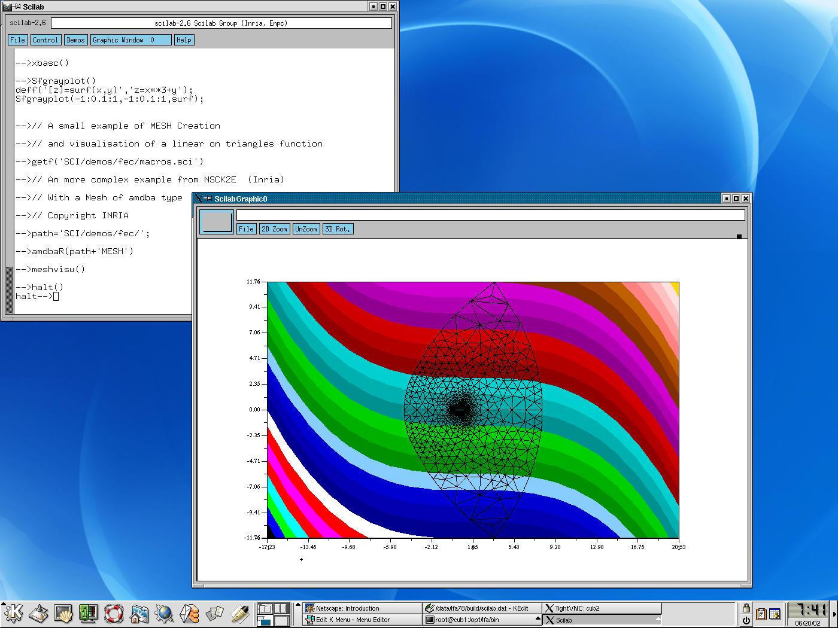Click the -13.45 x-axis label
838x628 pixels.
pos(308,547)
